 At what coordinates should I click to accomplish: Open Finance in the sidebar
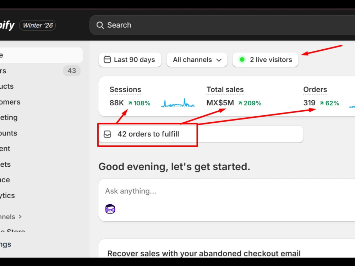42,180
